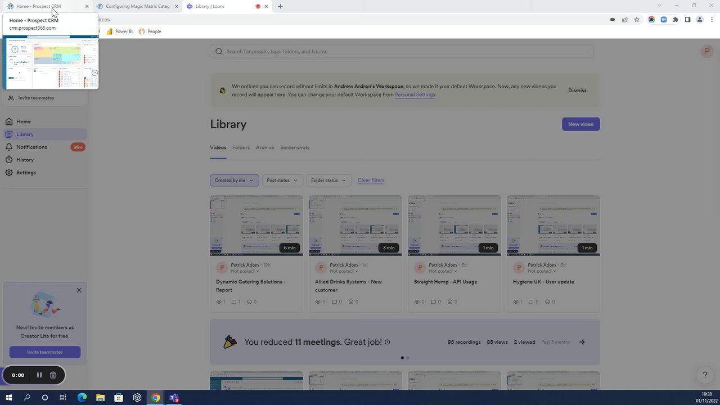Open a new browser tab

coord(280,6)
